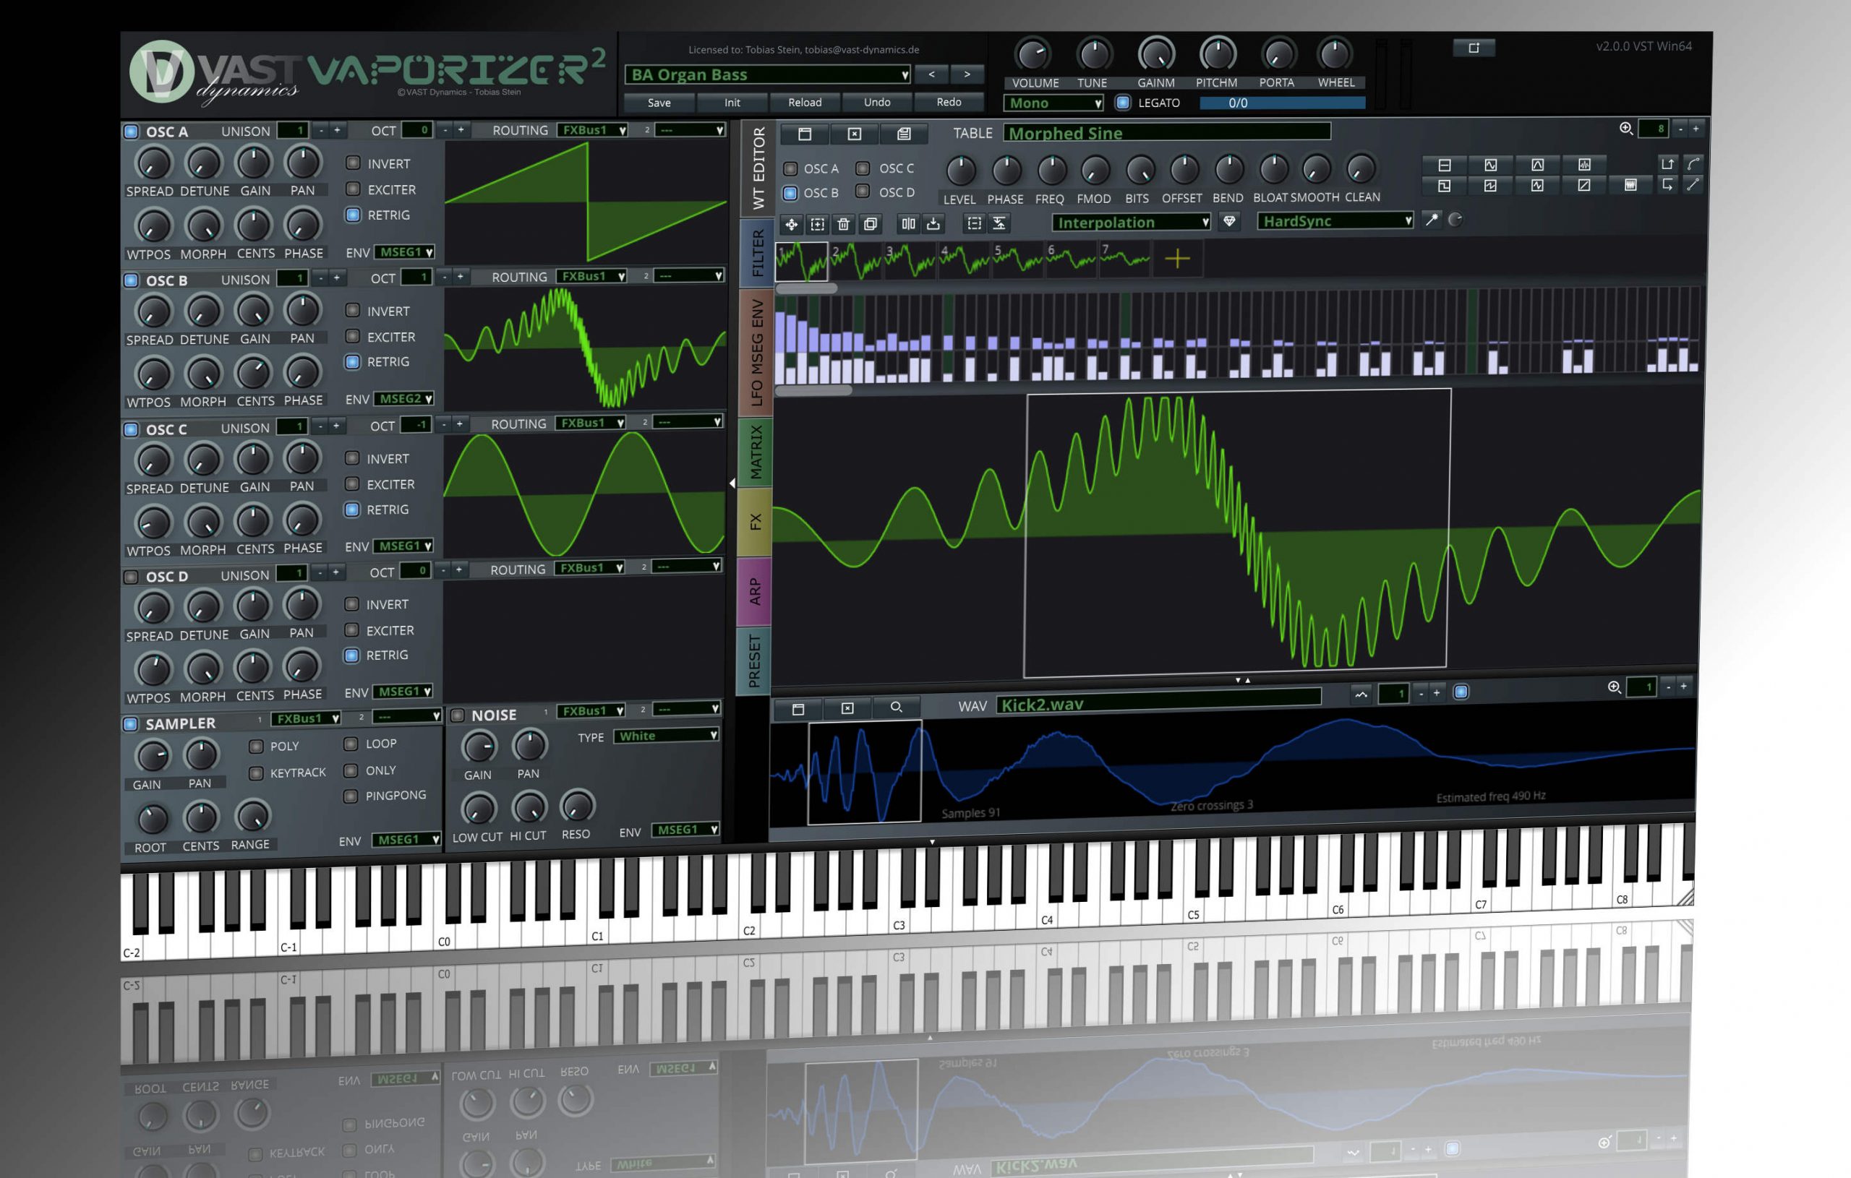This screenshot has height=1178, width=1851.
Task: Click the Init button
Action: [x=732, y=102]
